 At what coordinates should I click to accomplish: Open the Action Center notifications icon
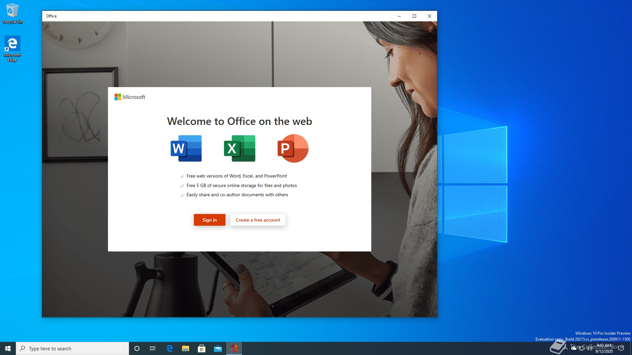click(621, 348)
